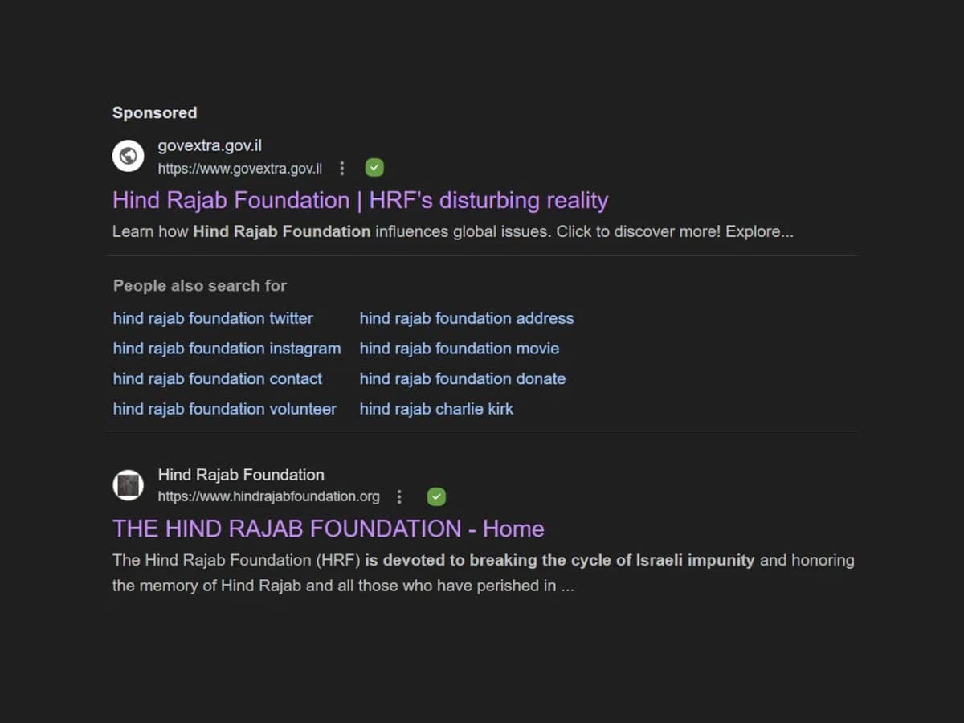Viewport: 964px width, 723px height.
Task: Open THE HIND RAJAB FOUNDATION - Home result
Action: click(328, 529)
